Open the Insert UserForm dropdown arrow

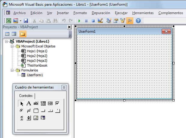(20, 21)
